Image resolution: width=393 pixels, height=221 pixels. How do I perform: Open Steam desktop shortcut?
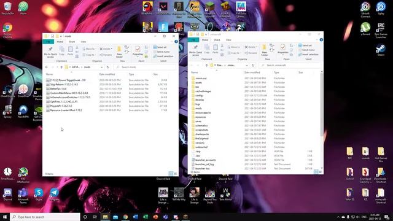(381, 50)
